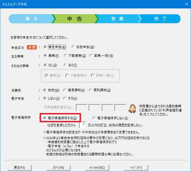
Task: Click the fourth 利用者識別番号 input box
Action: coord(120,107)
